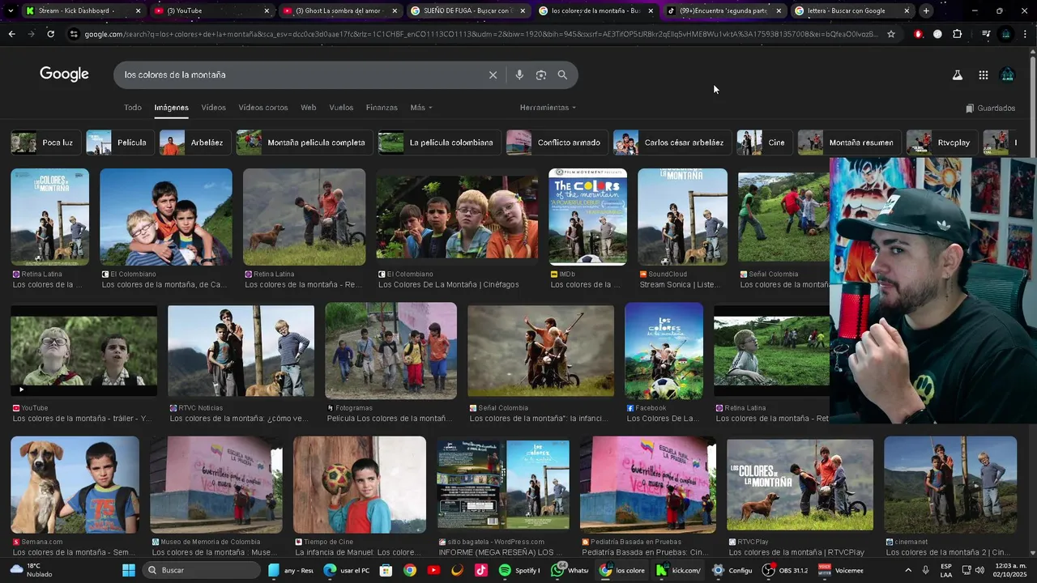1037x583 pixels.
Task: Open a new browser tab
Action: [926, 11]
